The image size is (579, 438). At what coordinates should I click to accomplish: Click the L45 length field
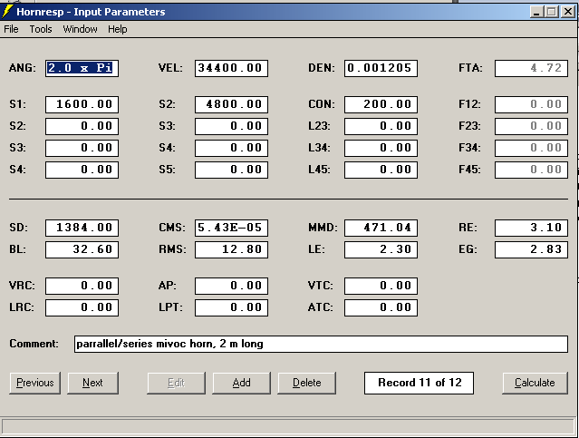point(381,170)
